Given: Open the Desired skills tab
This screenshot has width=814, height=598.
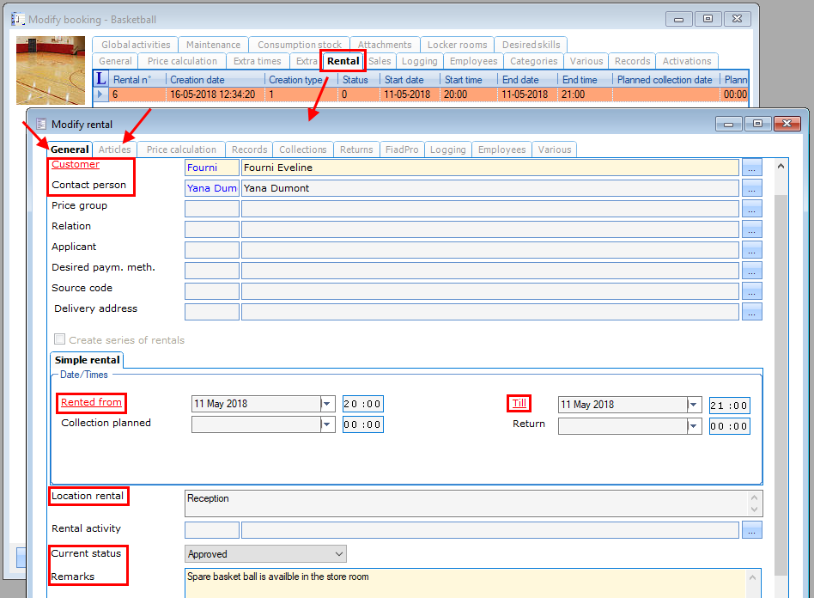Looking at the screenshot, I should click(531, 45).
